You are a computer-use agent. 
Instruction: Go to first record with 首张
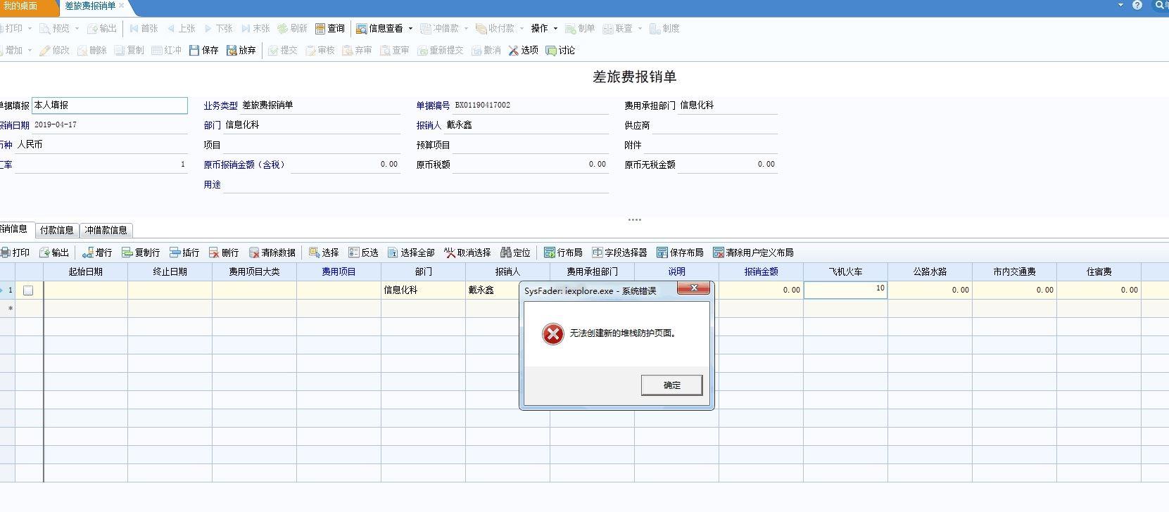click(x=144, y=29)
